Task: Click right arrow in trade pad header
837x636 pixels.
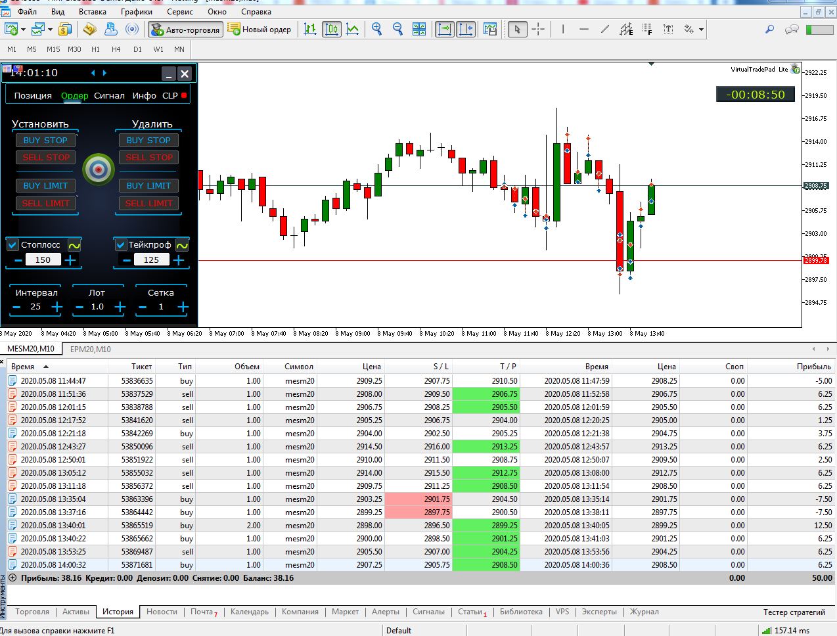Action: [104, 73]
